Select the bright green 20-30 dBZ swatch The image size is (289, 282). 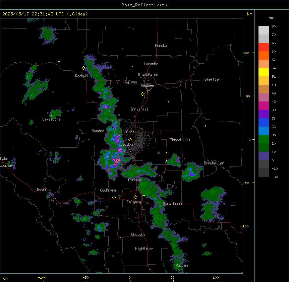pos(264,139)
